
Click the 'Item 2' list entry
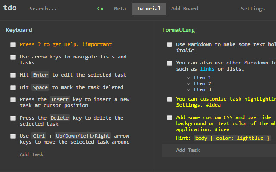tap(202, 83)
